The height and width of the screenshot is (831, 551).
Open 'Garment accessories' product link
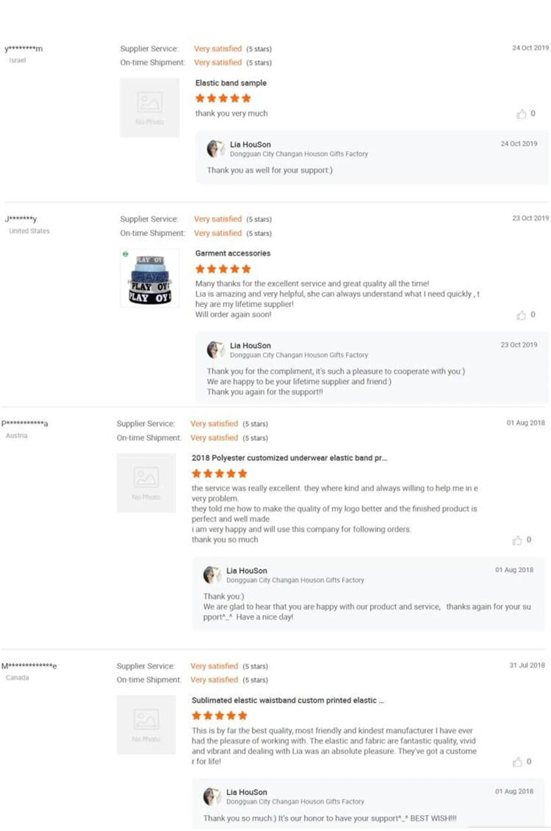point(233,254)
